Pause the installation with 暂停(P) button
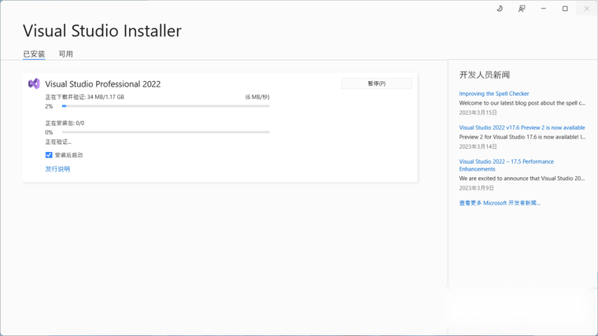The image size is (598, 336). 376,83
